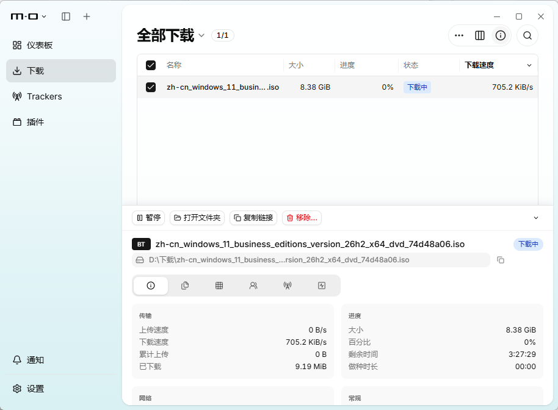558x410 pixels.
Task: Open search with the magnifier icon
Action: [527, 35]
